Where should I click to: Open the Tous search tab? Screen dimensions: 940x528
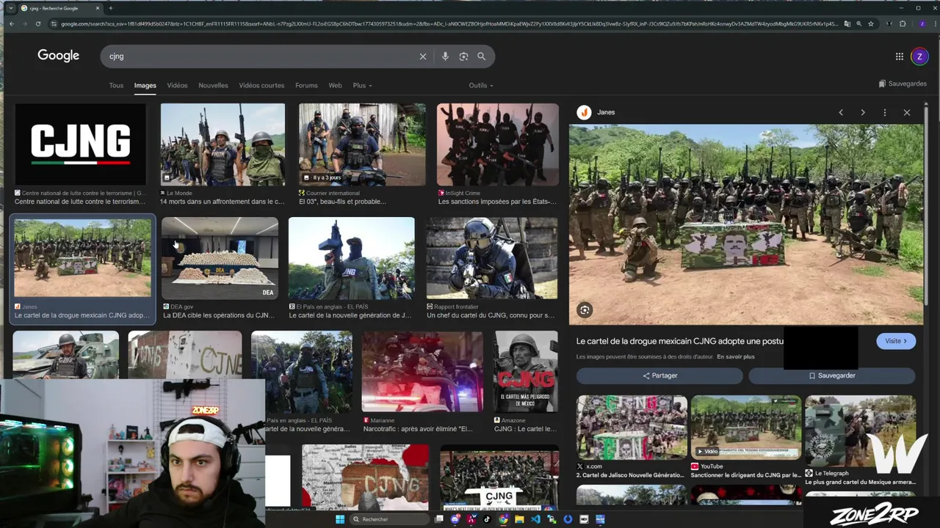(x=116, y=85)
